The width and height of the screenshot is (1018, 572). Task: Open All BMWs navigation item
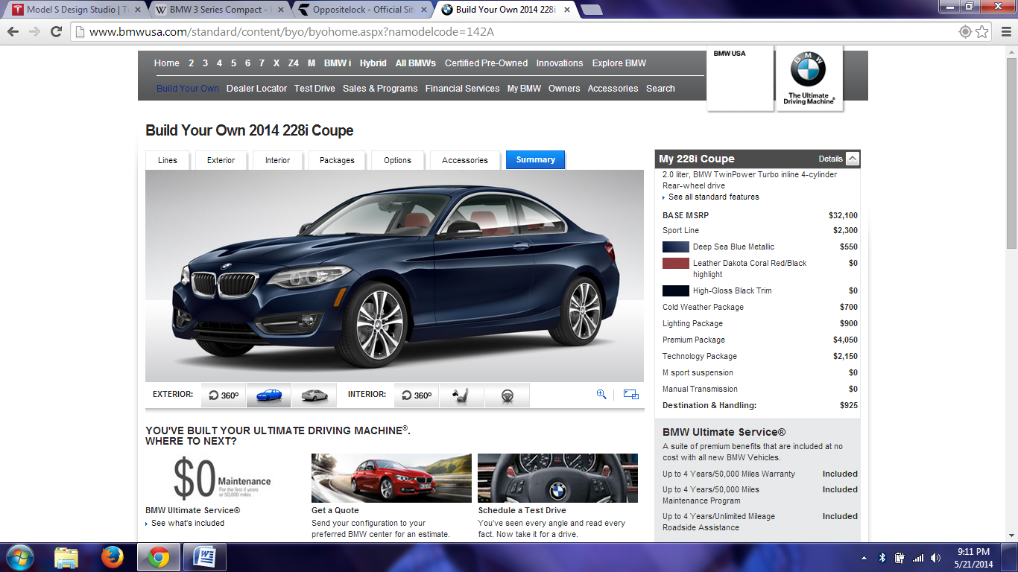click(416, 63)
